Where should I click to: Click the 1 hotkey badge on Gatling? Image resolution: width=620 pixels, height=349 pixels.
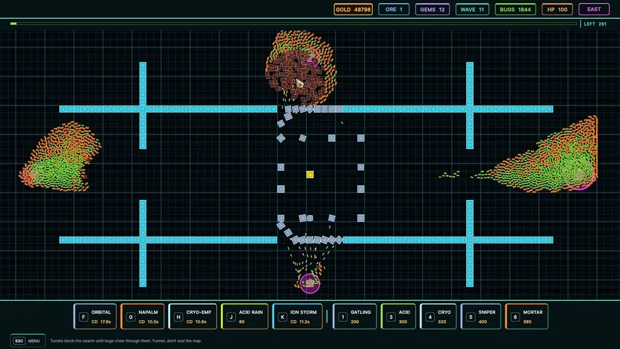click(343, 317)
